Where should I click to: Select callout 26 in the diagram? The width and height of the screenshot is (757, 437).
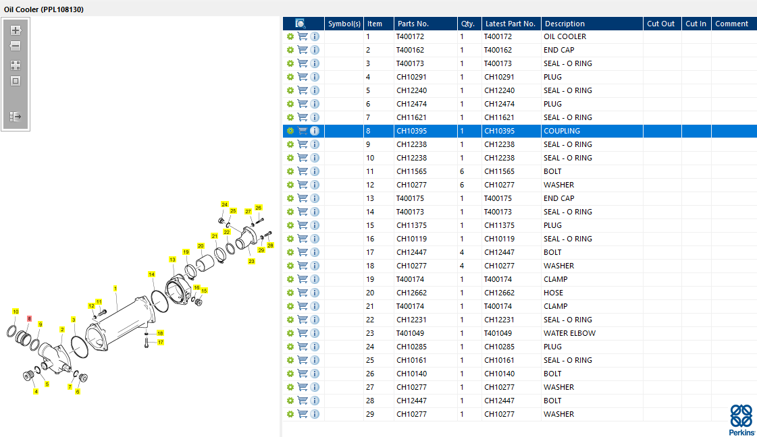point(258,208)
